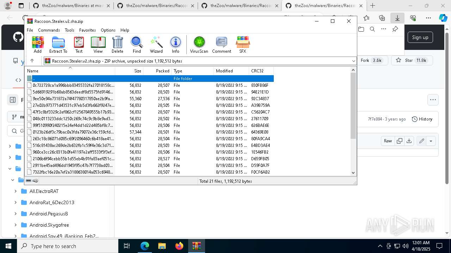
Task: Select file 99f510990f240215e24ef4dd1d22d485bf8c7
Action: [x=149, y=125]
